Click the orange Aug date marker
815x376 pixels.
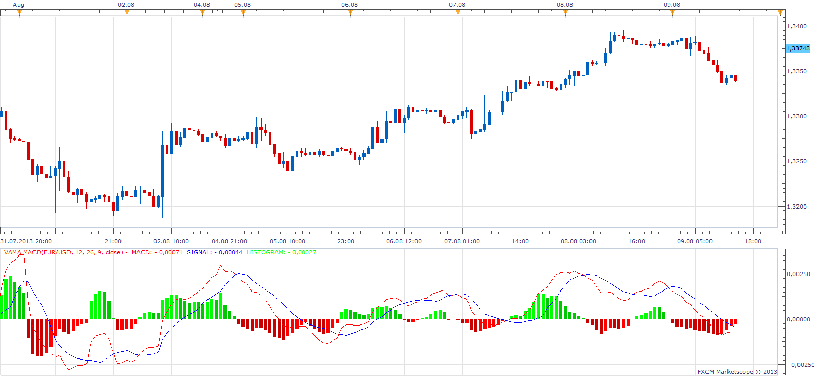20,13
